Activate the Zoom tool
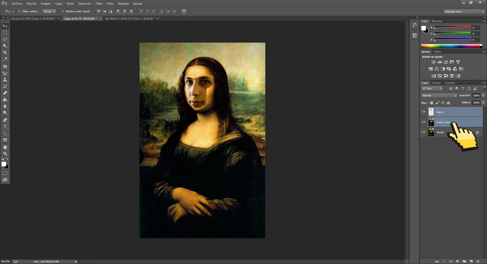The image size is (487, 264). click(5, 154)
